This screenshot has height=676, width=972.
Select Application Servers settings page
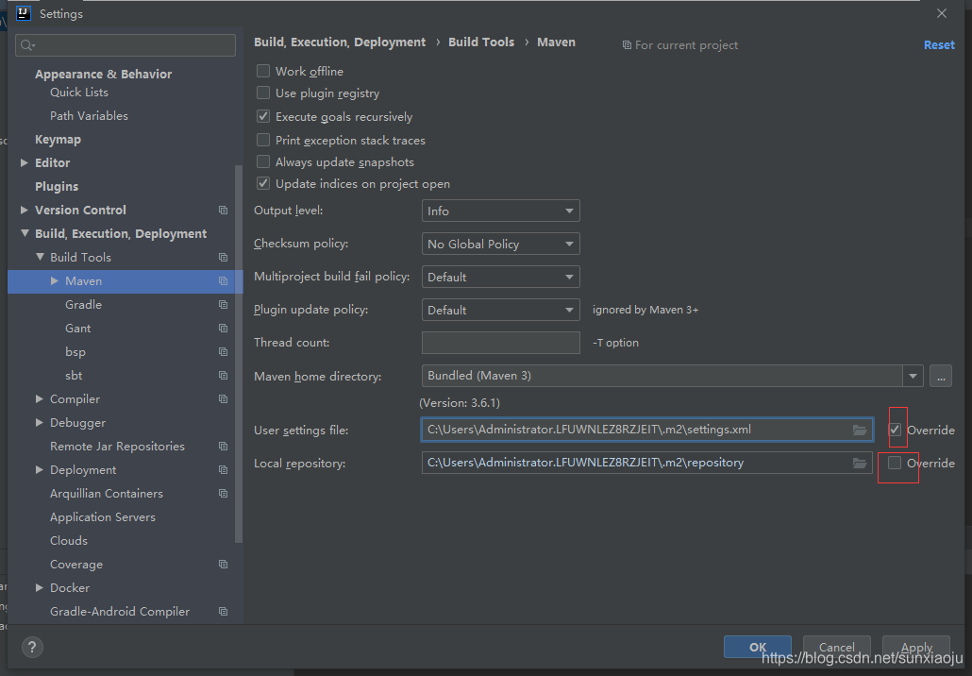click(x=102, y=517)
